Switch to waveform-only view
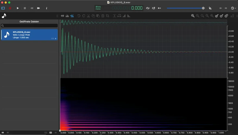 coord(62,16)
